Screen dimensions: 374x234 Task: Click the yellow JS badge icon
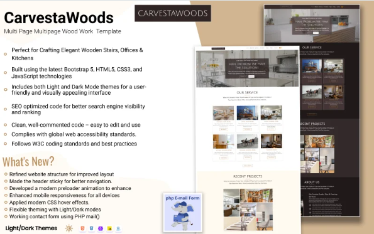pos(109,228)
